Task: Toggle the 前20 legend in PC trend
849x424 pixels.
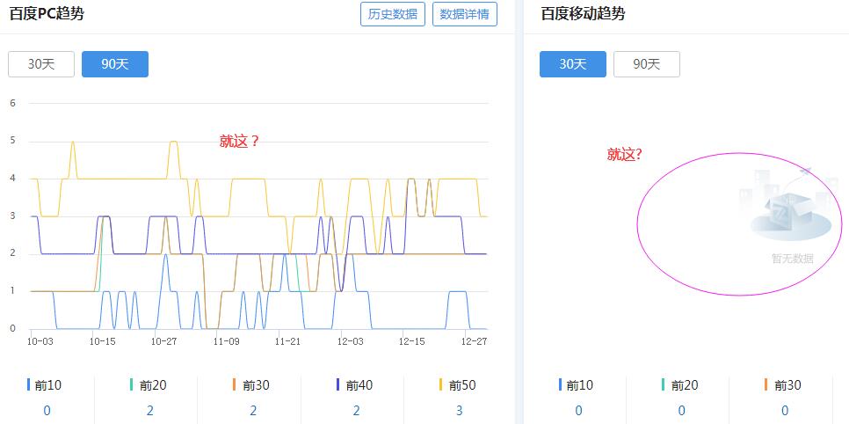Action: (x=149, y=385)
